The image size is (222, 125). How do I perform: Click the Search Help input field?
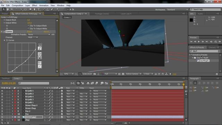tap(205, 9)
